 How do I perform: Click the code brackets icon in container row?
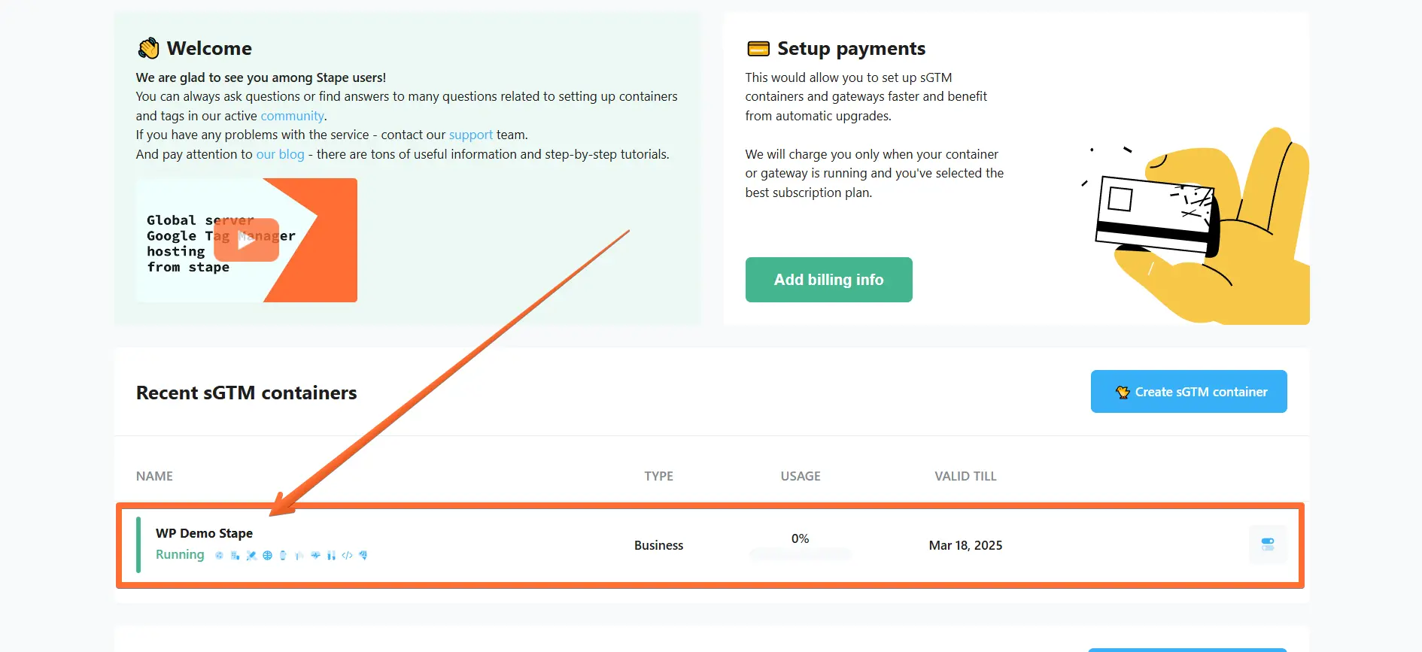coord(347,556)
